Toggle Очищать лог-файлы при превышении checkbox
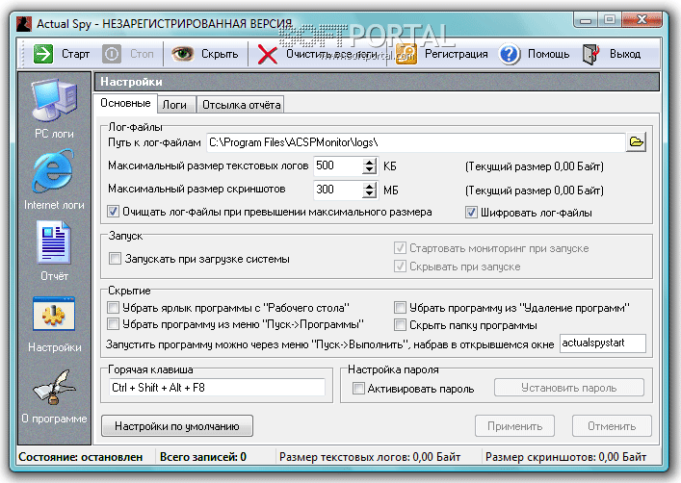Image resolution: width=681 pixels, height=483 pixels. pos(113,212)
